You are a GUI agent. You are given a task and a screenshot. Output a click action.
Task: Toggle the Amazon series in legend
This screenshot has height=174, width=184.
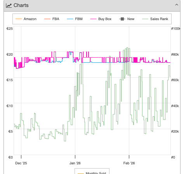26,19
